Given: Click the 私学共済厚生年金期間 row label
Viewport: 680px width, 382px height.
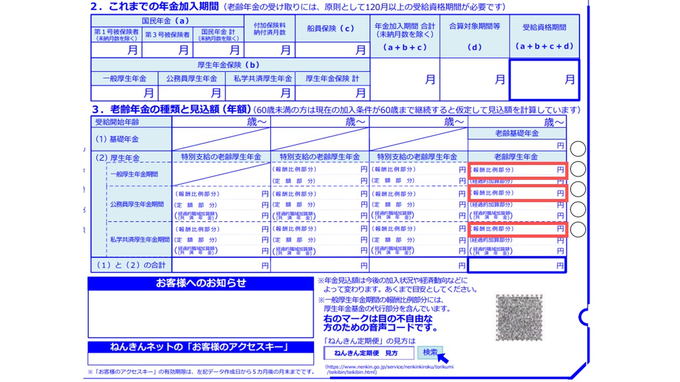Looking at the screenshot, I should [x=140, y=239].
